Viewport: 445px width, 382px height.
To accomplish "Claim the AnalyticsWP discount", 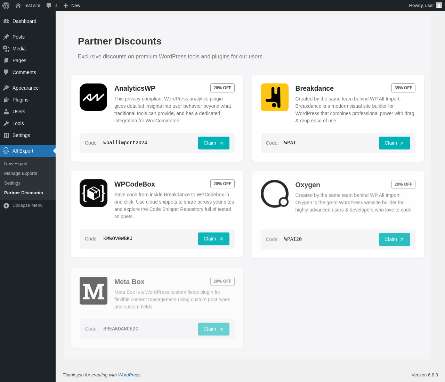I will (213, 143).
